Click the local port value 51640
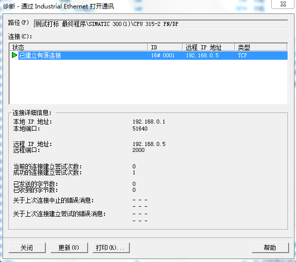The width and height of the screenshot is (296, 262). coord(140,129)
